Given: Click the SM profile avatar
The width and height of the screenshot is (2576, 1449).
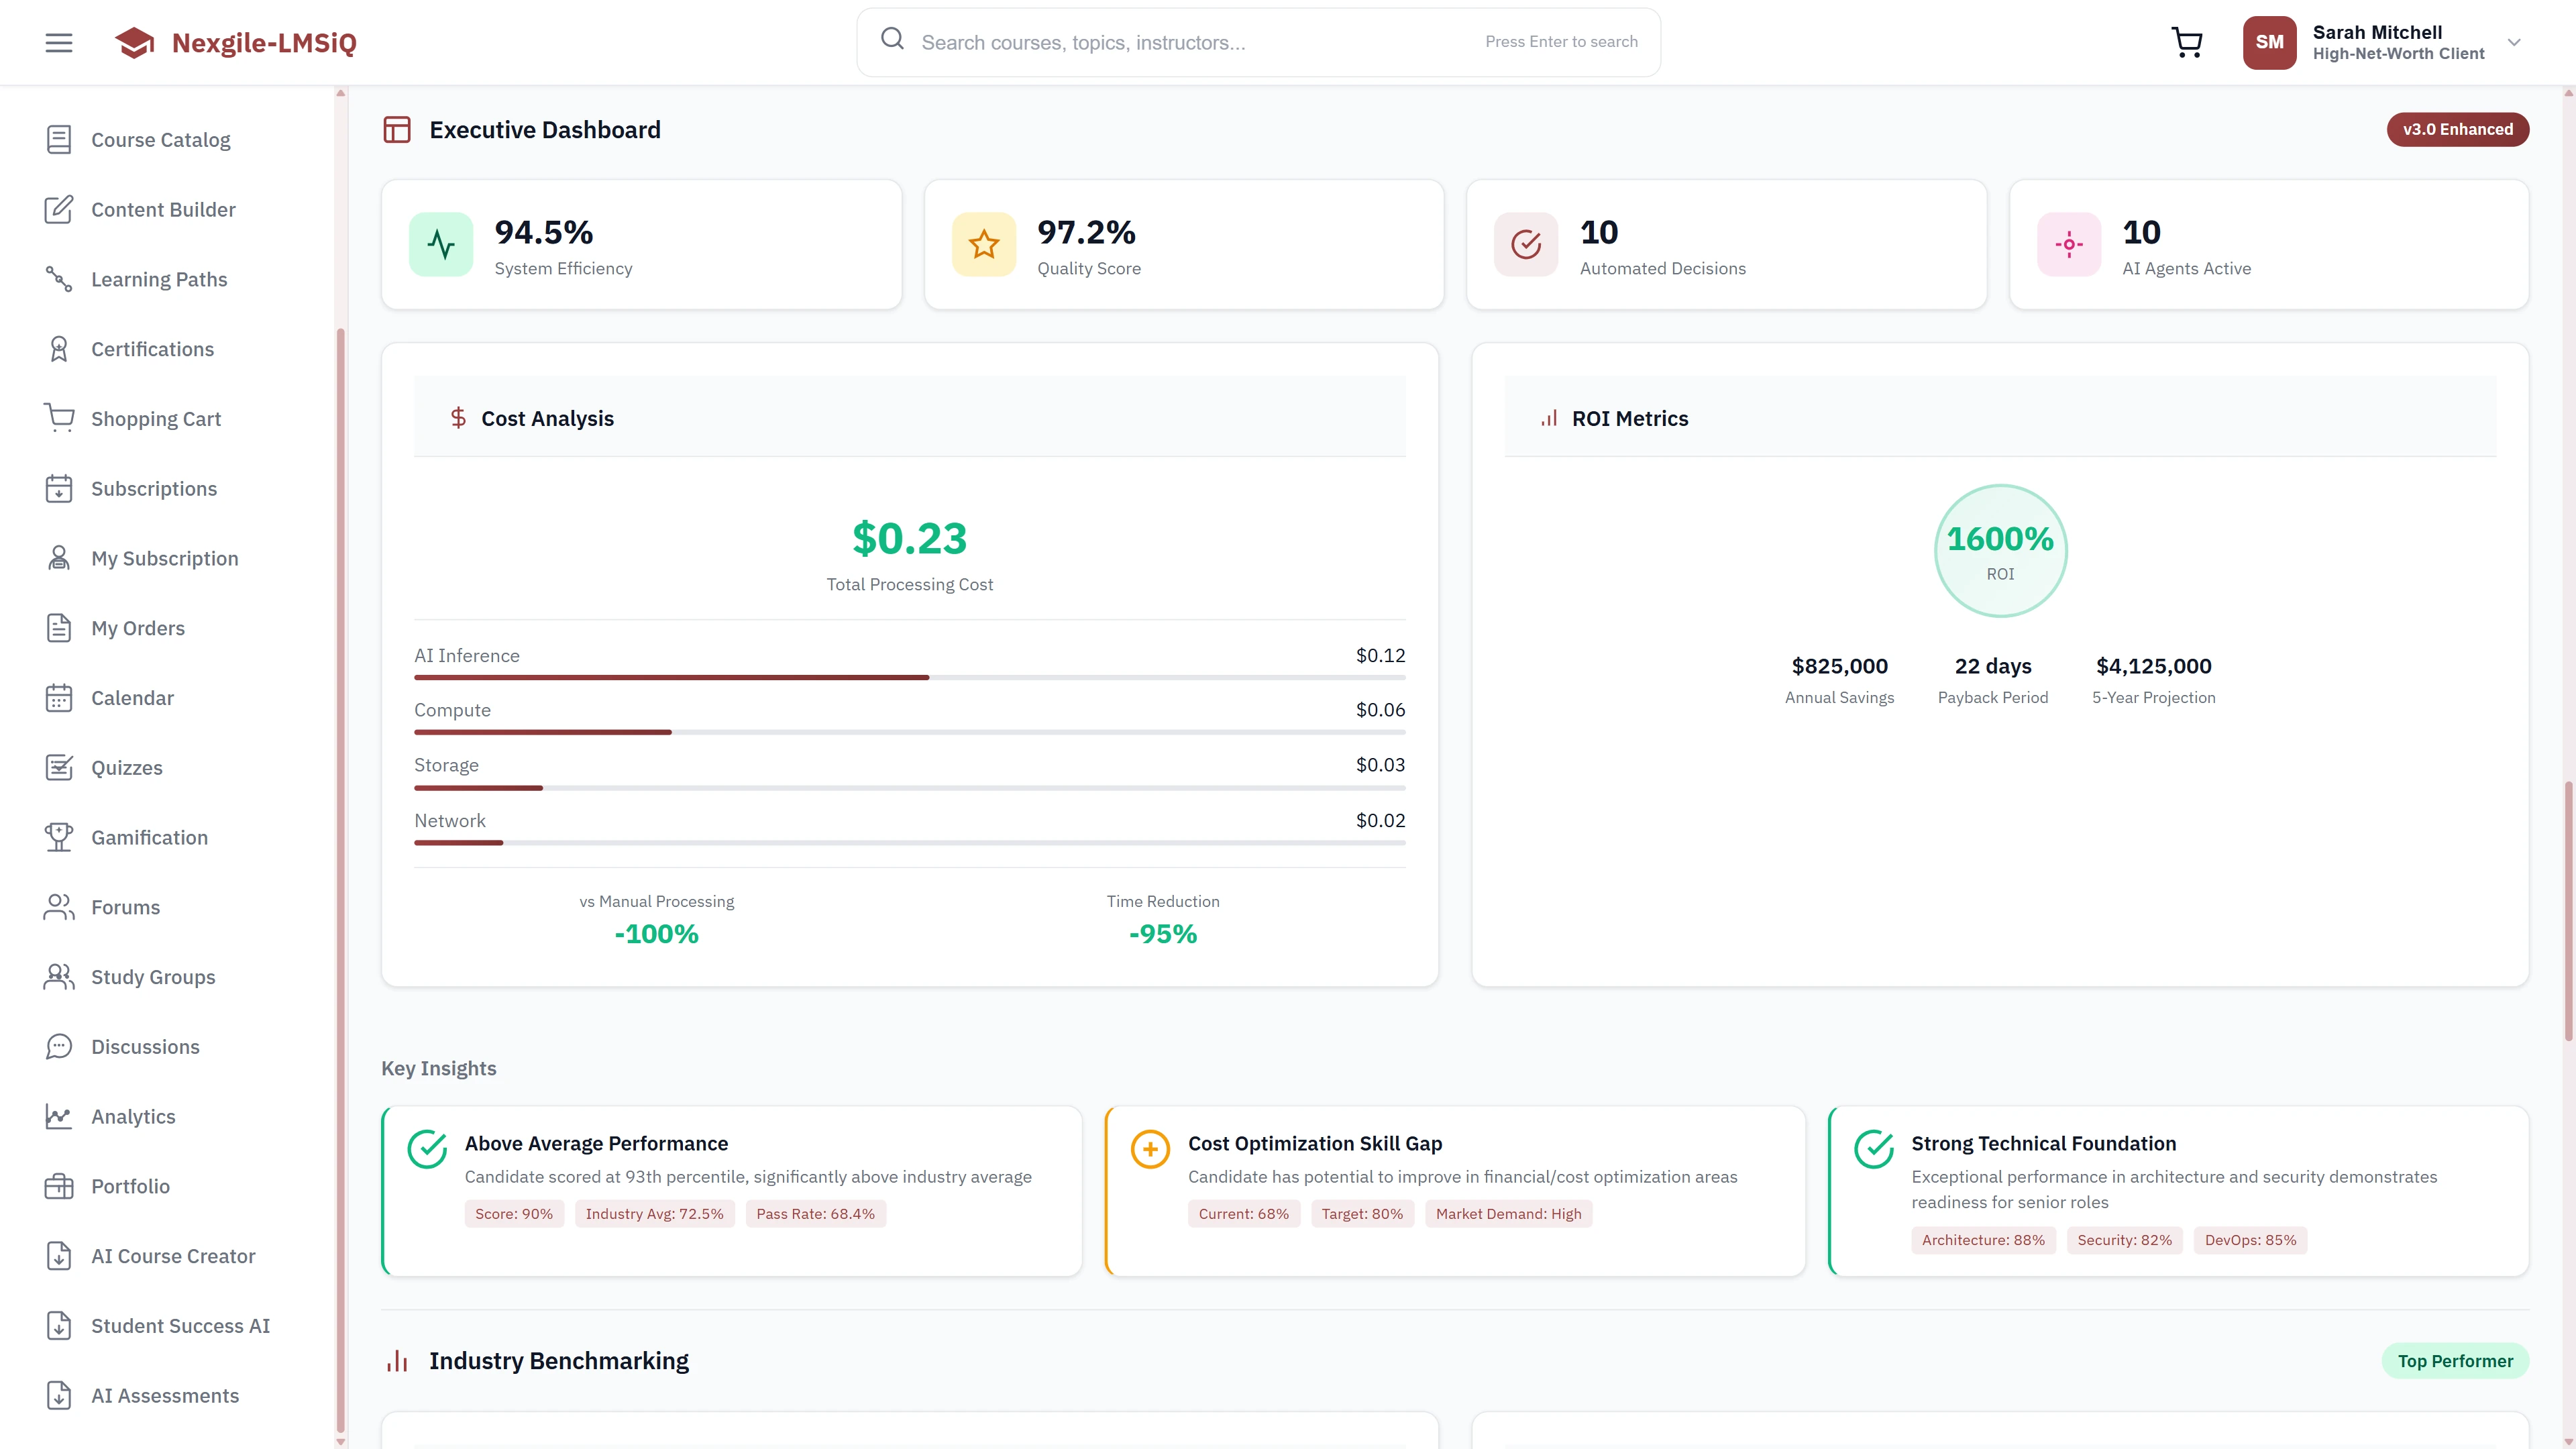Looking at the screenshot, I should (x=2269, y=42).
